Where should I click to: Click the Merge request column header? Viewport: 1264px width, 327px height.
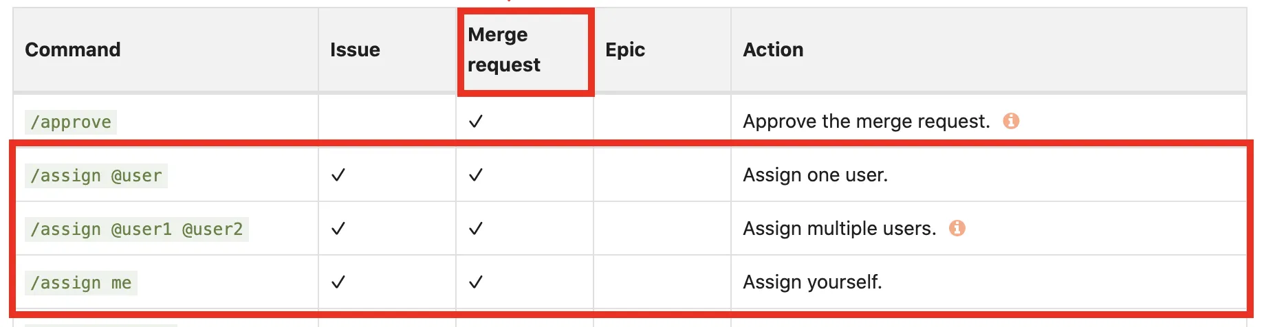(x=504, y=49)
